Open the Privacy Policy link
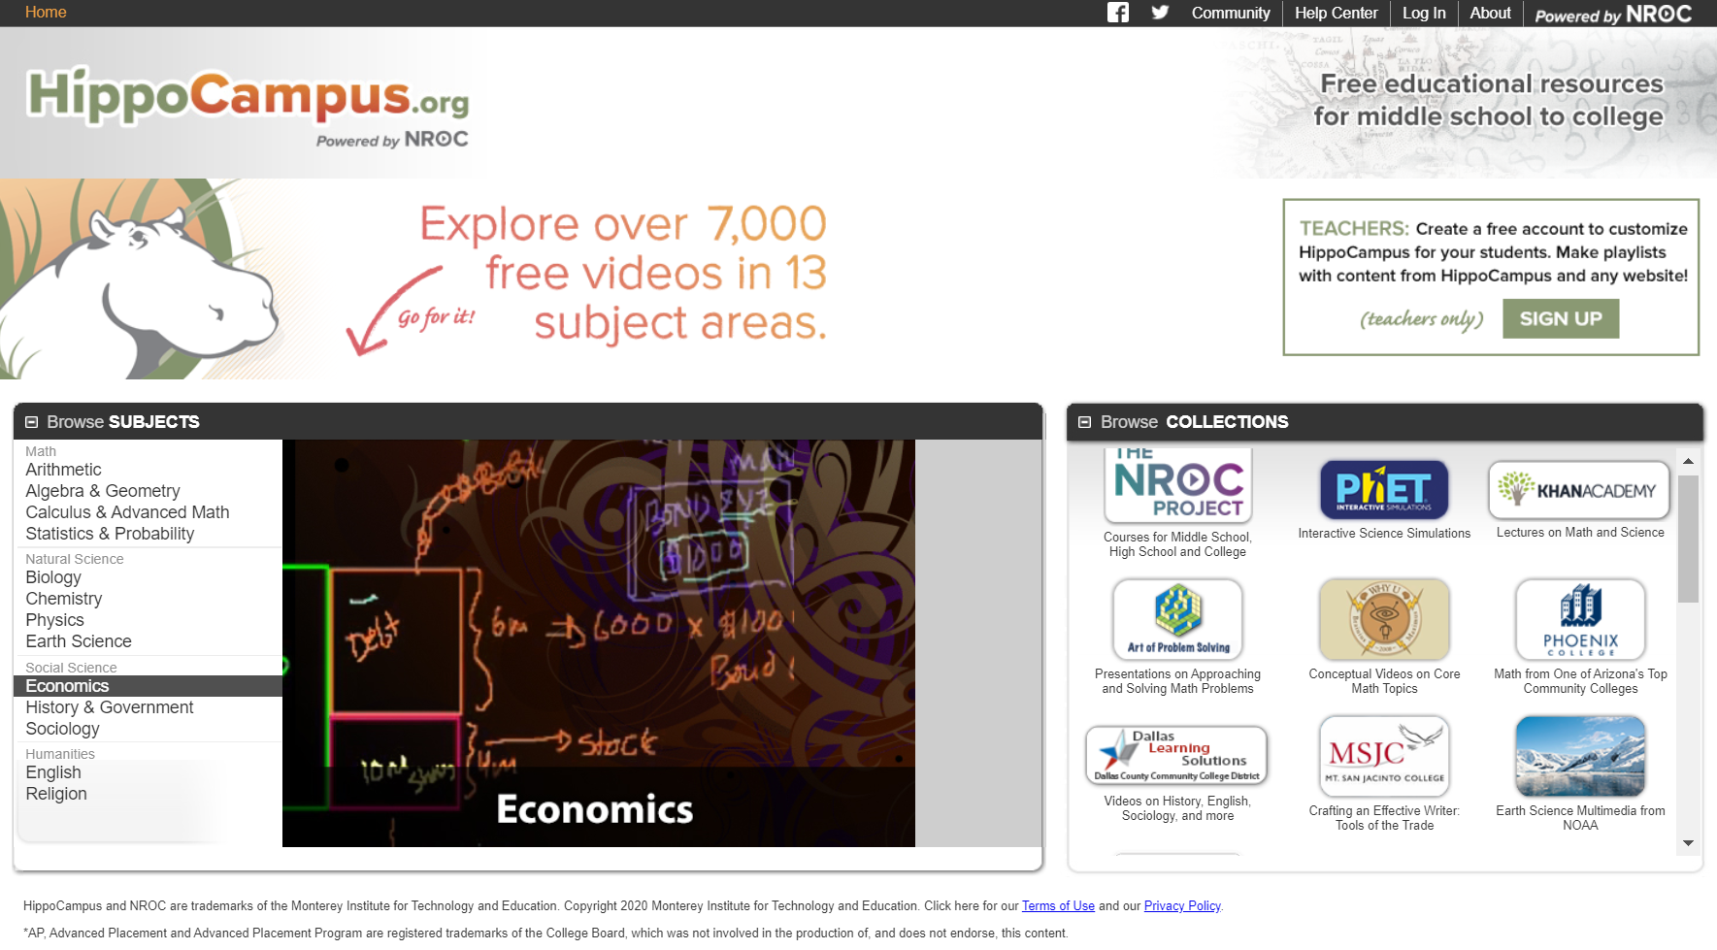The width and height of the screenshot is (1717, 950). (x=1182, y=905)
